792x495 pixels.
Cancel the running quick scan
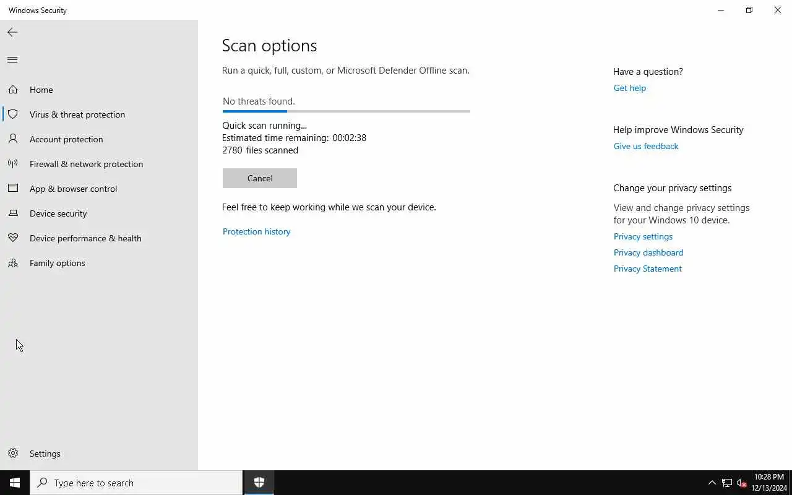pyautogui.click(x=260, y=178)
